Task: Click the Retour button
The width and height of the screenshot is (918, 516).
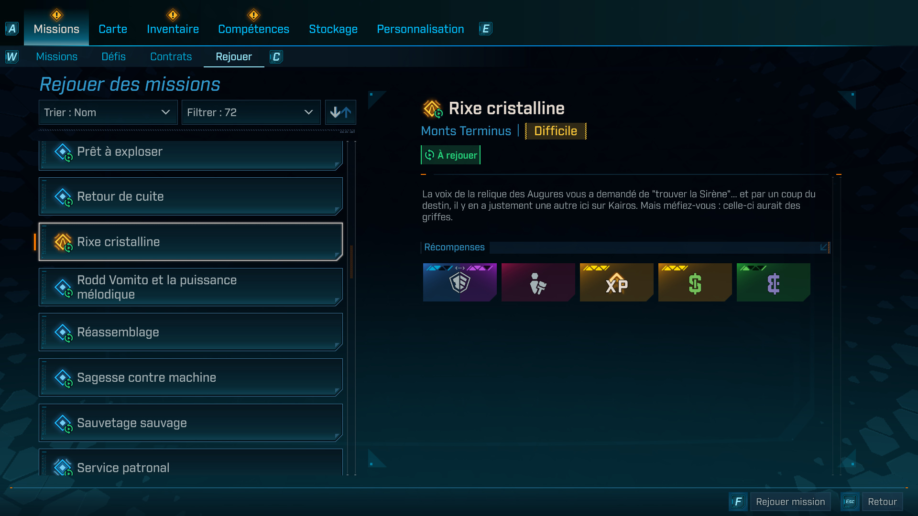Action: click(882, 502)
